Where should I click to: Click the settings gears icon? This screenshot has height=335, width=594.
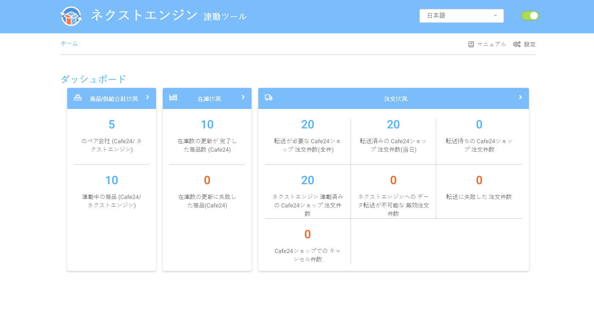[x=517, y=44]
